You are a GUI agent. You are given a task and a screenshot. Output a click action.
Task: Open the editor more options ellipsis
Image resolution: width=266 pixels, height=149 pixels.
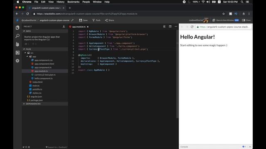click(x=176, y=26)
